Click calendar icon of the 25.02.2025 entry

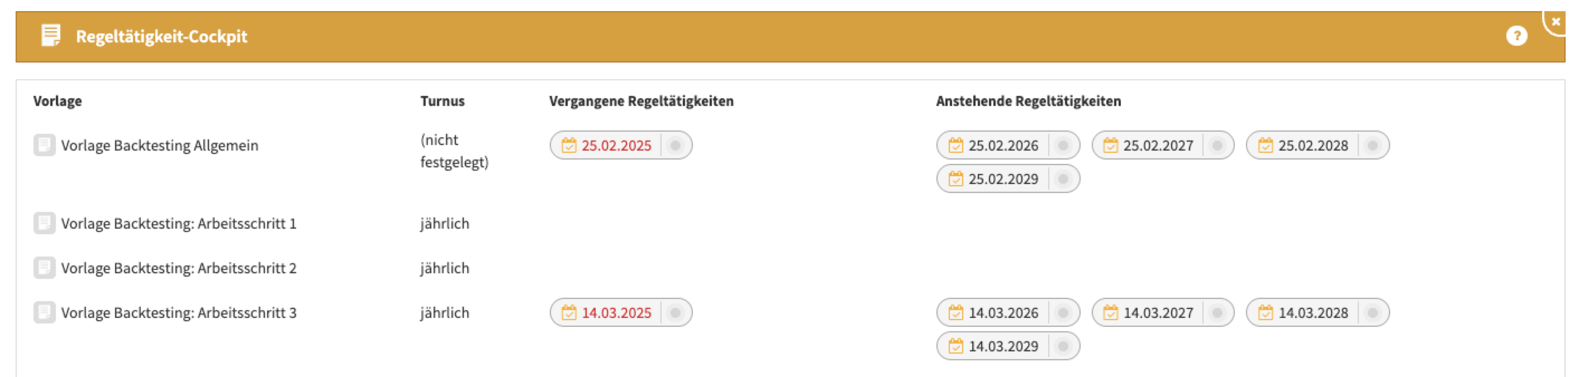tap(569, 146)
